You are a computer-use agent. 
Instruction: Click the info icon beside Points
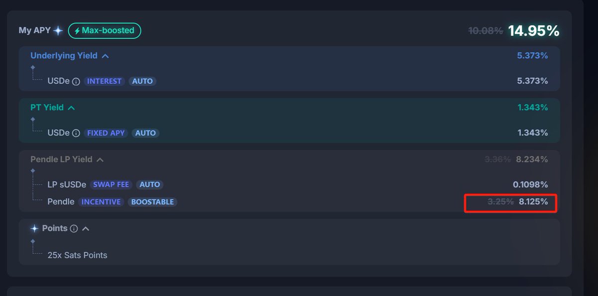tap(74, 229)
